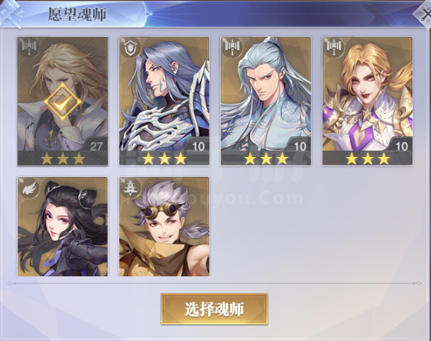Click the 选择魂师 confirm button
431x341 pixels.
point(214,309)
